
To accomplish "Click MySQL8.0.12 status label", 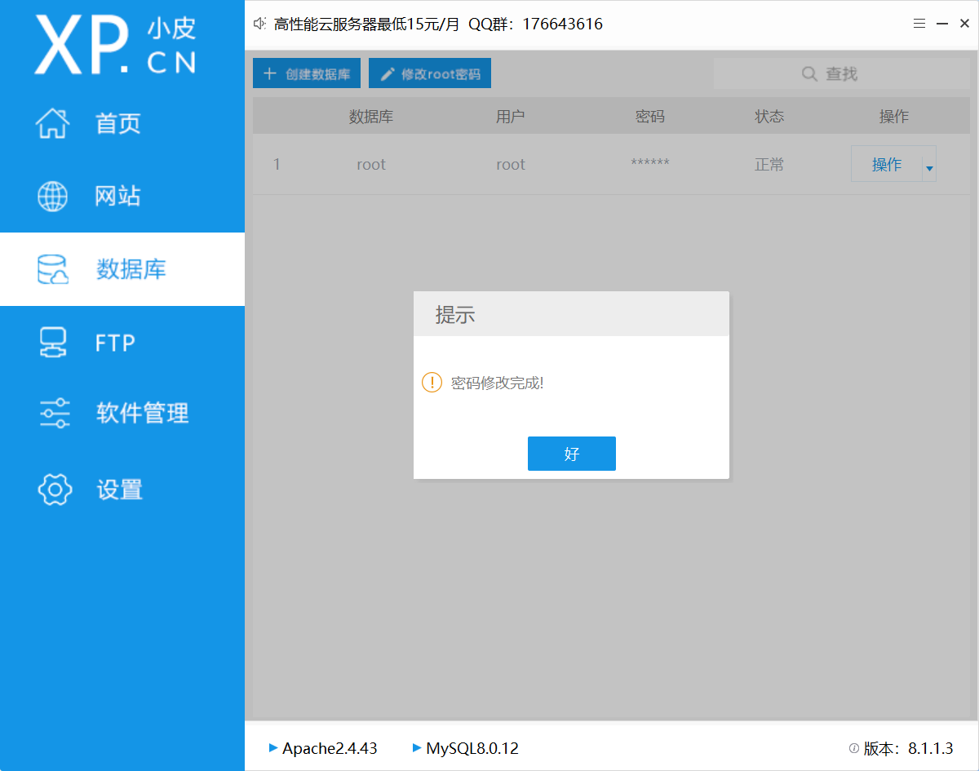I will tap(472, 748).
